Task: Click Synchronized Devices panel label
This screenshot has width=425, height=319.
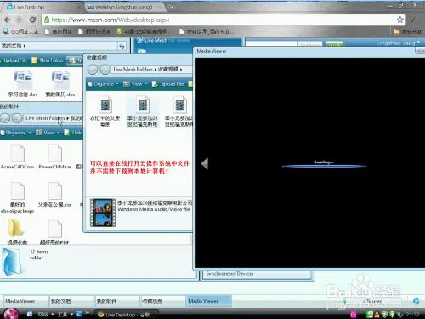Action: [229, 274]
